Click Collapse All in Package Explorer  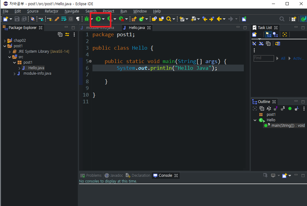60,35
